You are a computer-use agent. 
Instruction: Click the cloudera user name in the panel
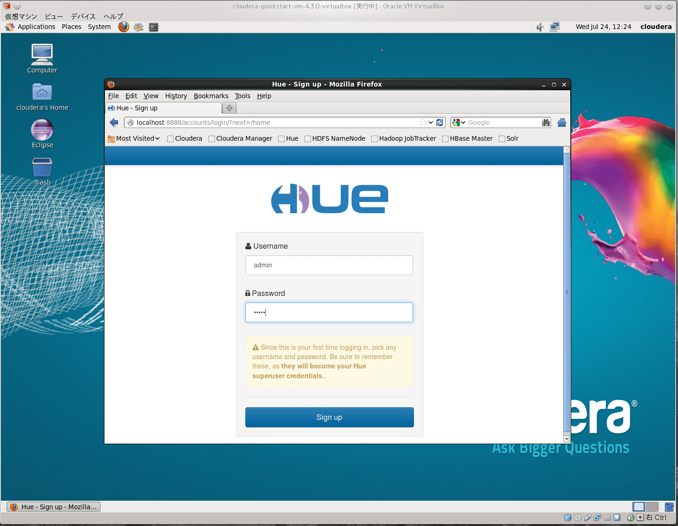(x=656, y=27)
